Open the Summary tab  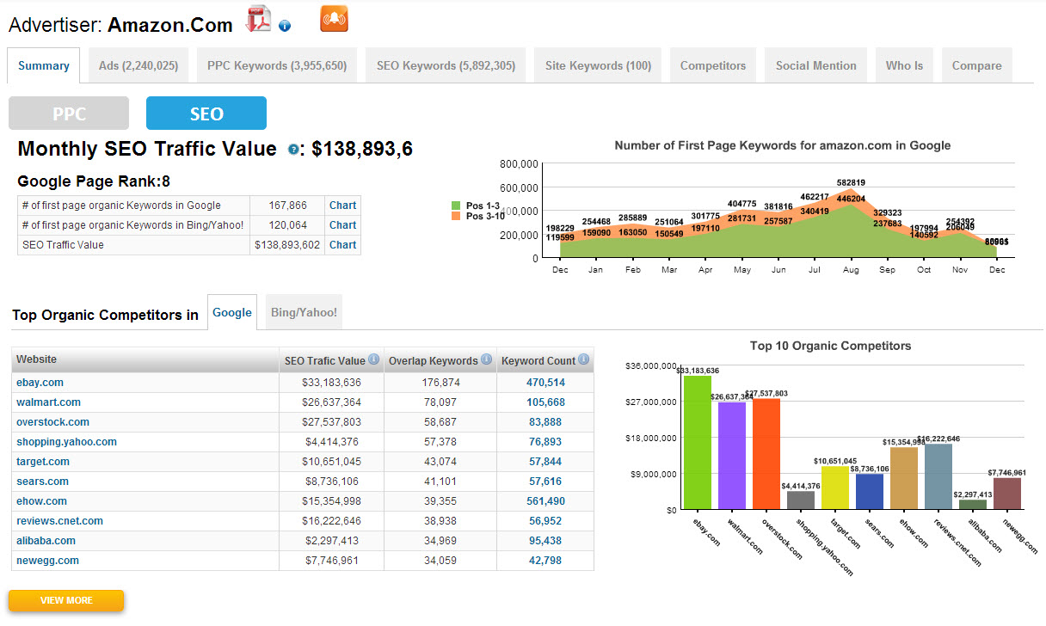click(44, 65)
